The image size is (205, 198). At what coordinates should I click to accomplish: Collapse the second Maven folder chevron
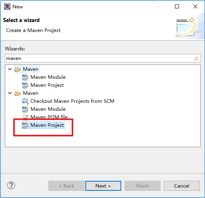pos(10,93)
